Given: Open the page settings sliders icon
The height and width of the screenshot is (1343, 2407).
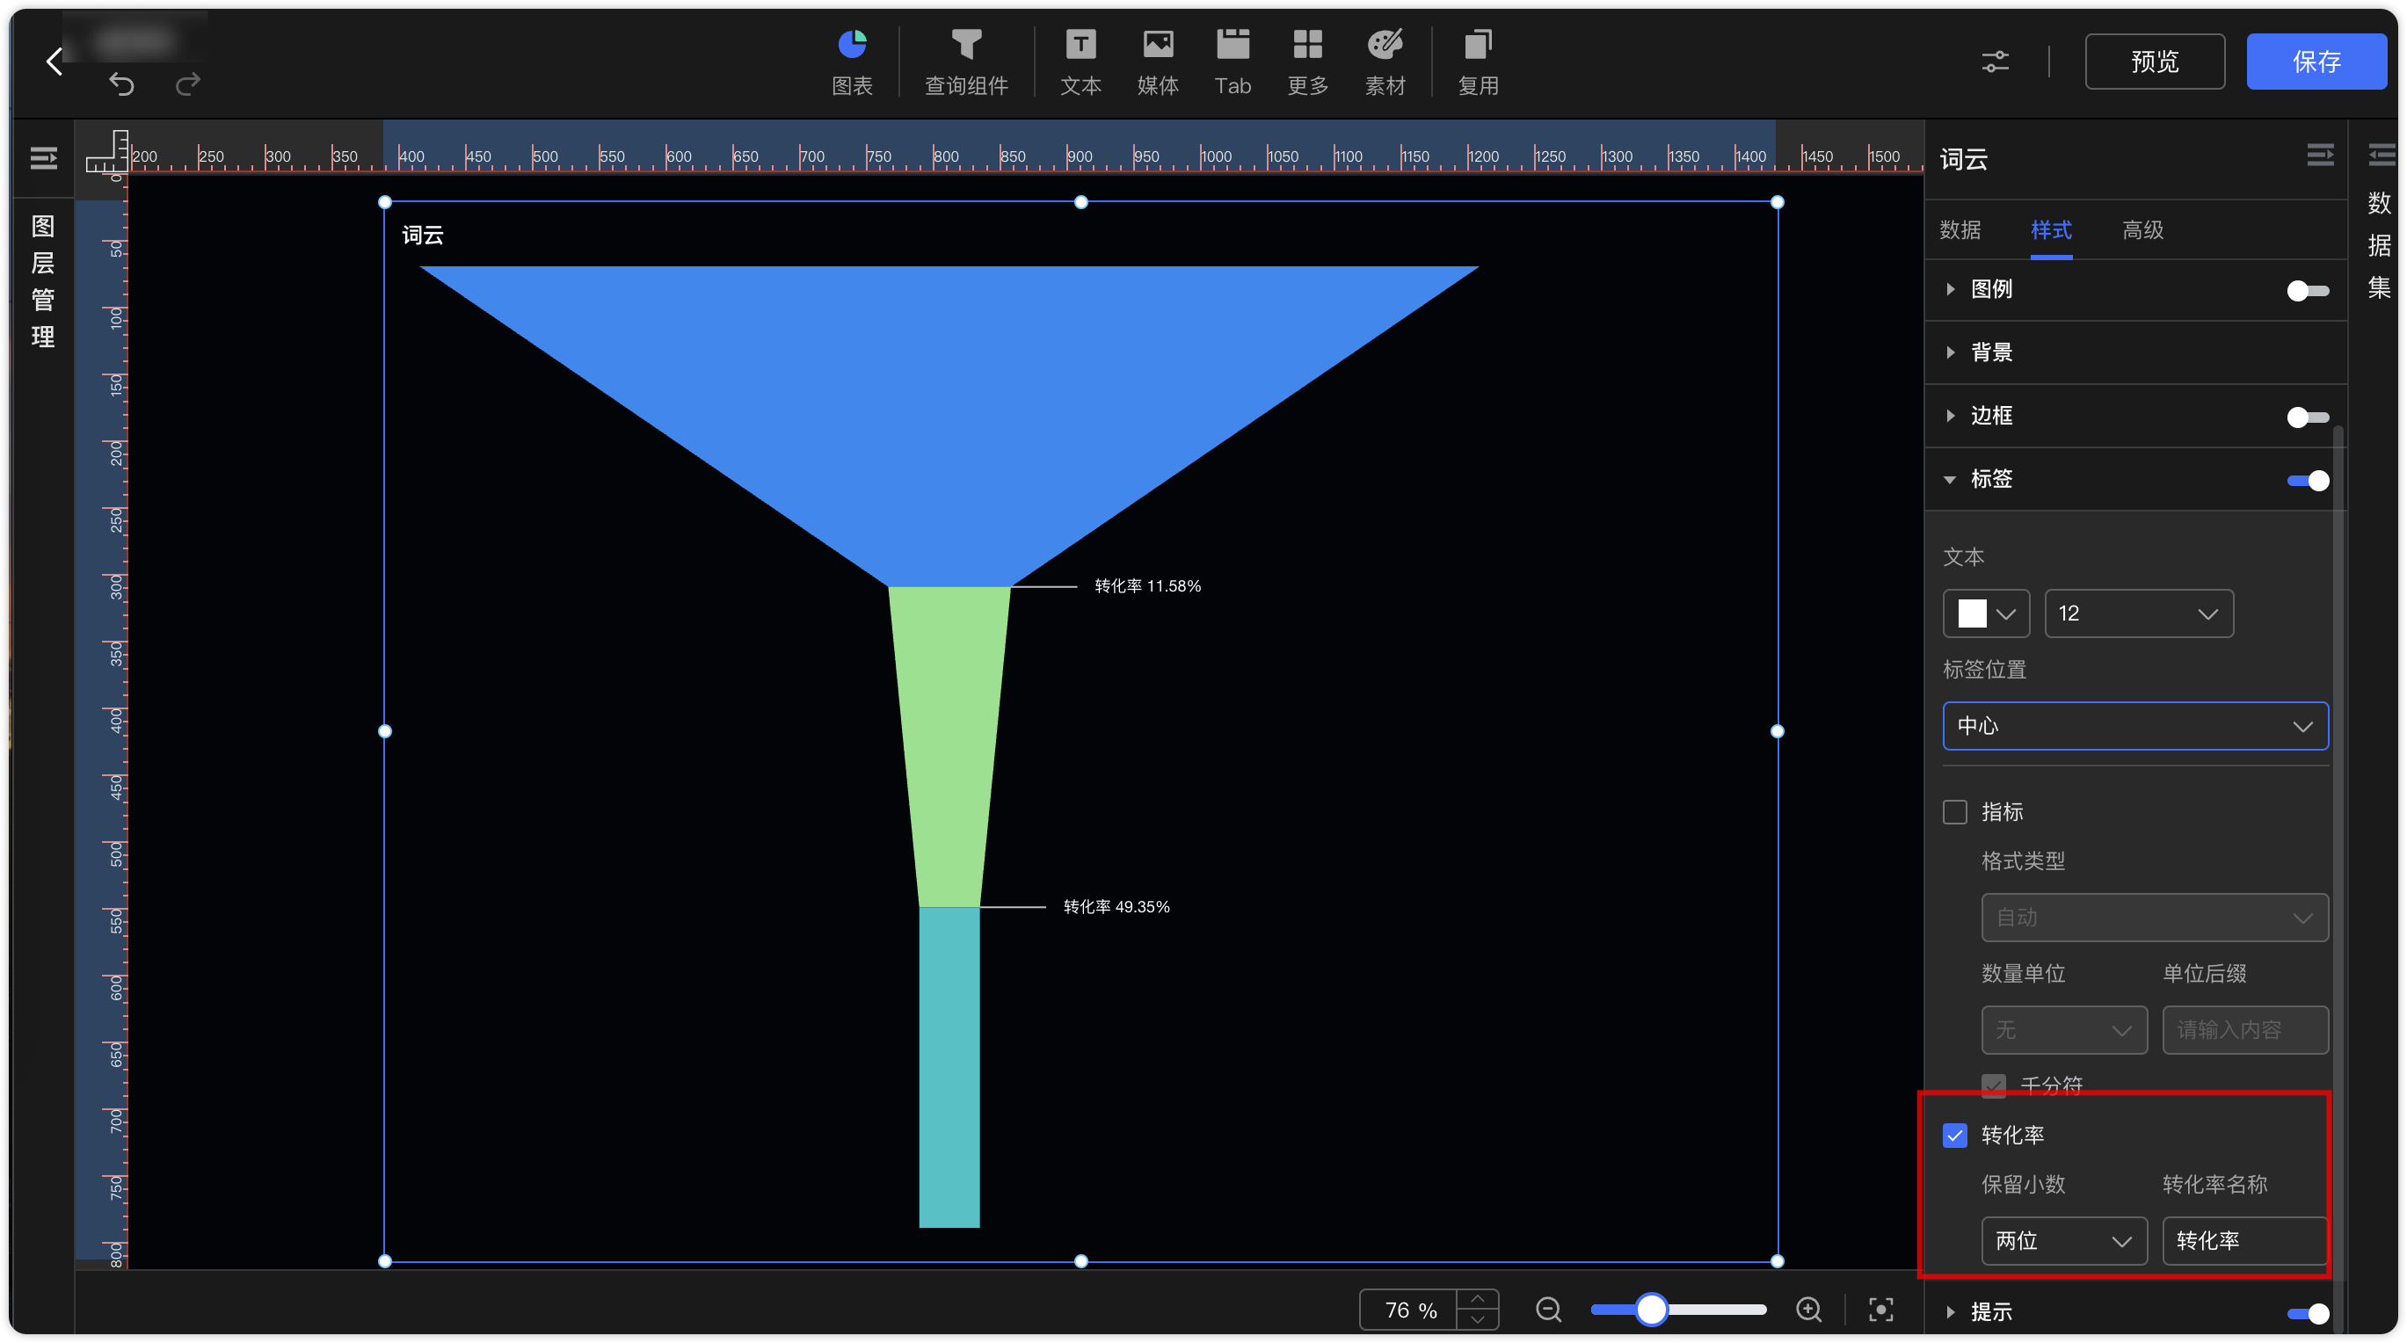Looking at the screenshot, I should coord(1995,62).
